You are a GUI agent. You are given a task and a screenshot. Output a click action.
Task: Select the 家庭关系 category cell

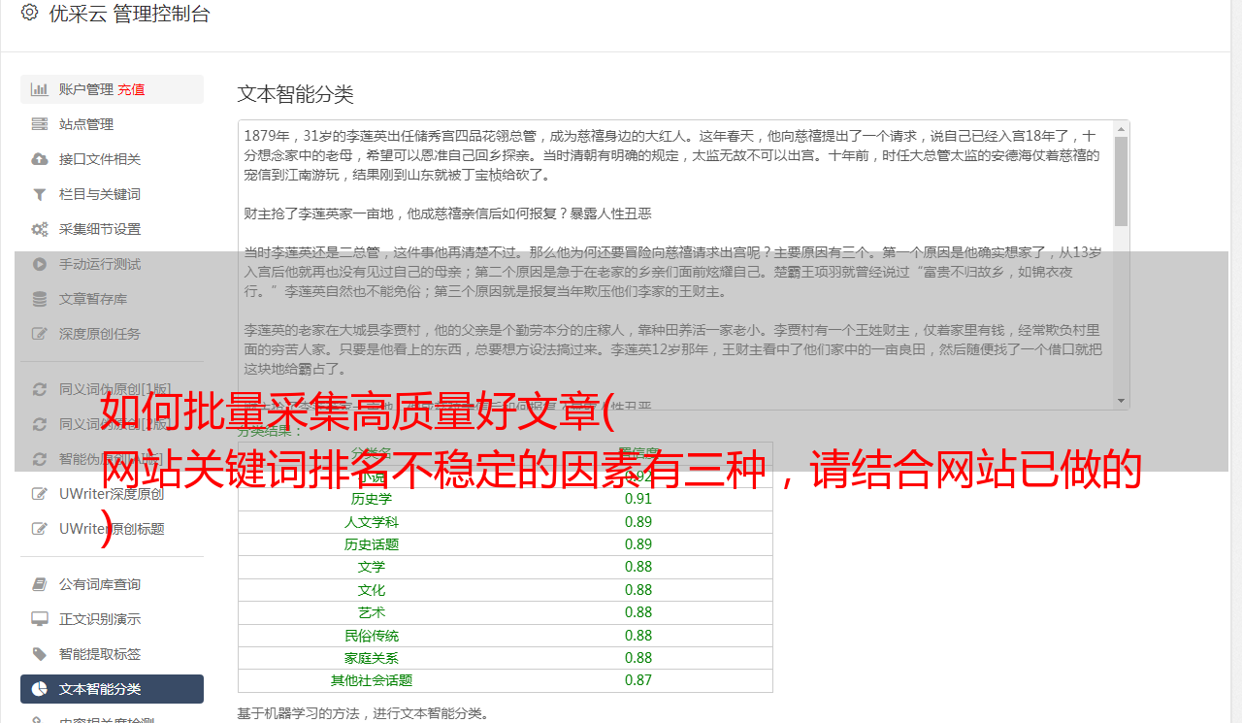point(372,658)
